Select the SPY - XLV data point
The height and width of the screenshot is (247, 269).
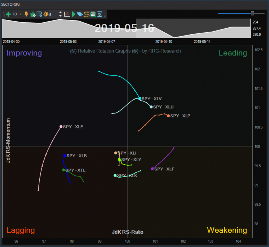[x=140, y=98]
